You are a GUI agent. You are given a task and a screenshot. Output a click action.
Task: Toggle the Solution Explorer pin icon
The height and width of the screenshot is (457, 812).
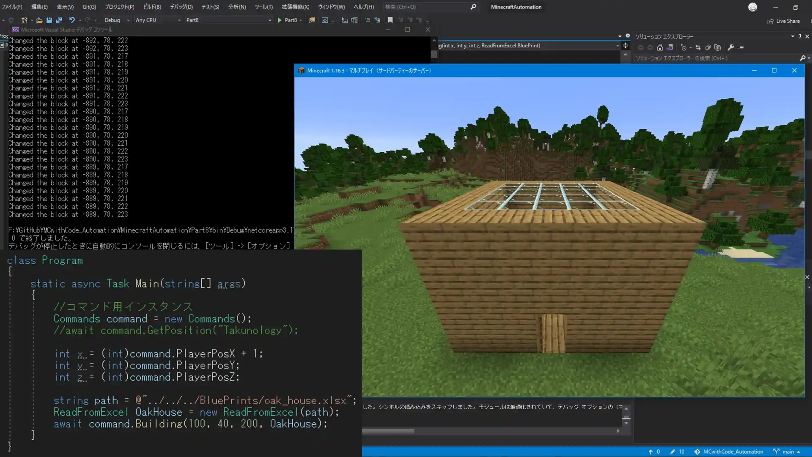(x=800, y=36)
